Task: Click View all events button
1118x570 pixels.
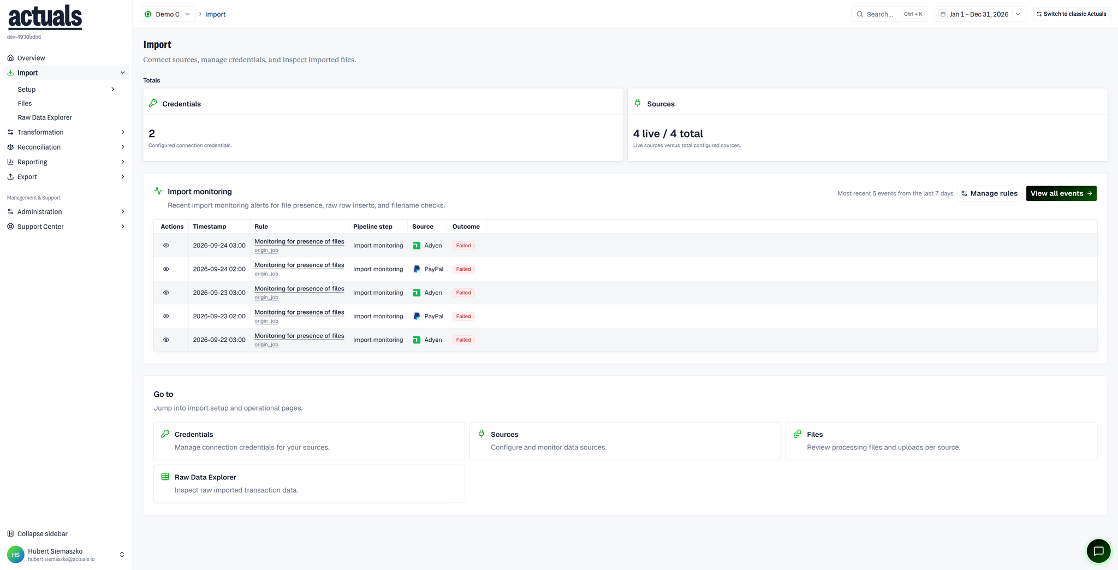Action: [x=1061, y=193]
